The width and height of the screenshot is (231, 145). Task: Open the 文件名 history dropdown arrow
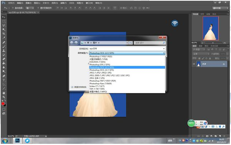[x=164, y=49]
